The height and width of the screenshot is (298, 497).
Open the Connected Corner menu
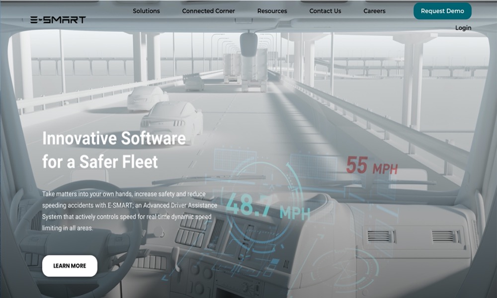click(x=208, y=11)
